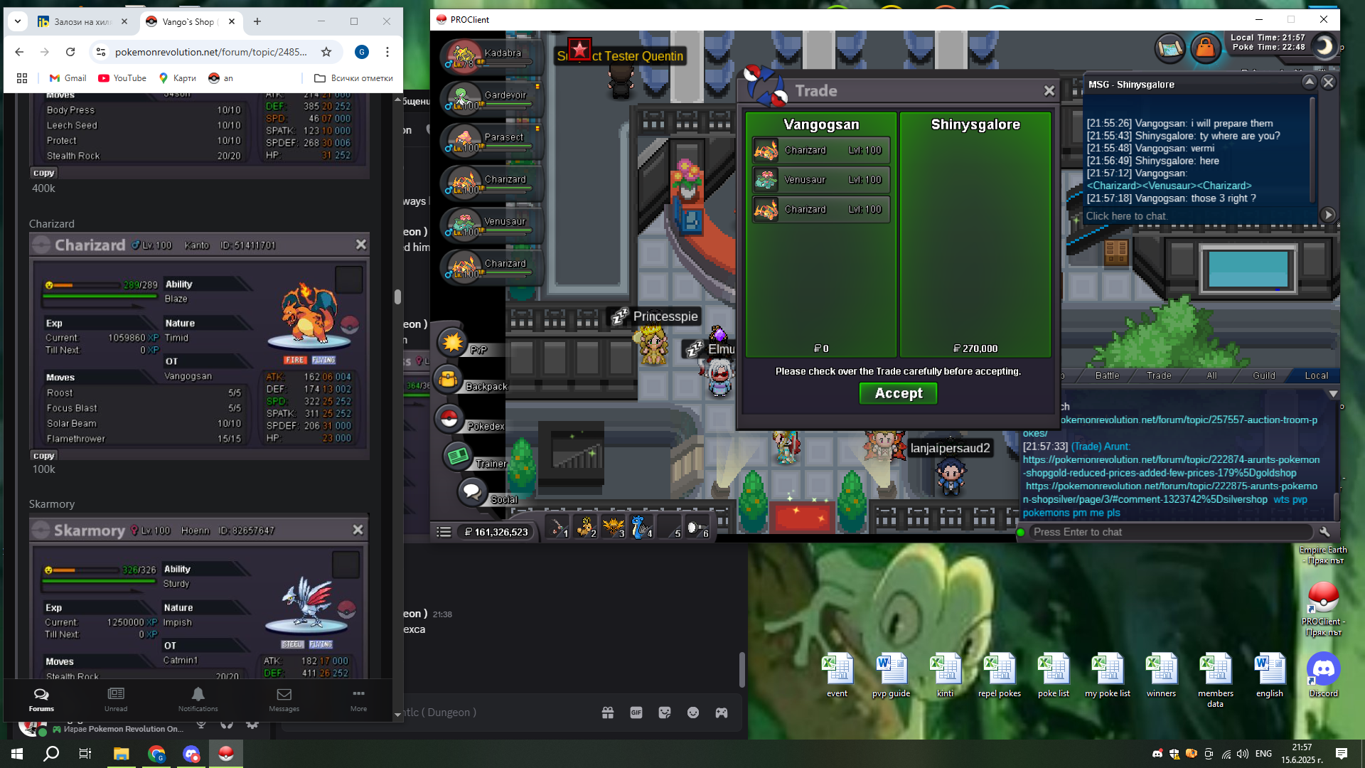
Task: Open Windows Start menu
Action: [x=17, y=754]
